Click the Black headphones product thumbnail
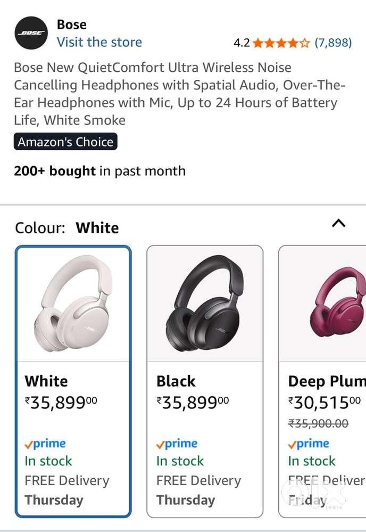This screenshot has height=532, width=366. click(x=205, y=302)
